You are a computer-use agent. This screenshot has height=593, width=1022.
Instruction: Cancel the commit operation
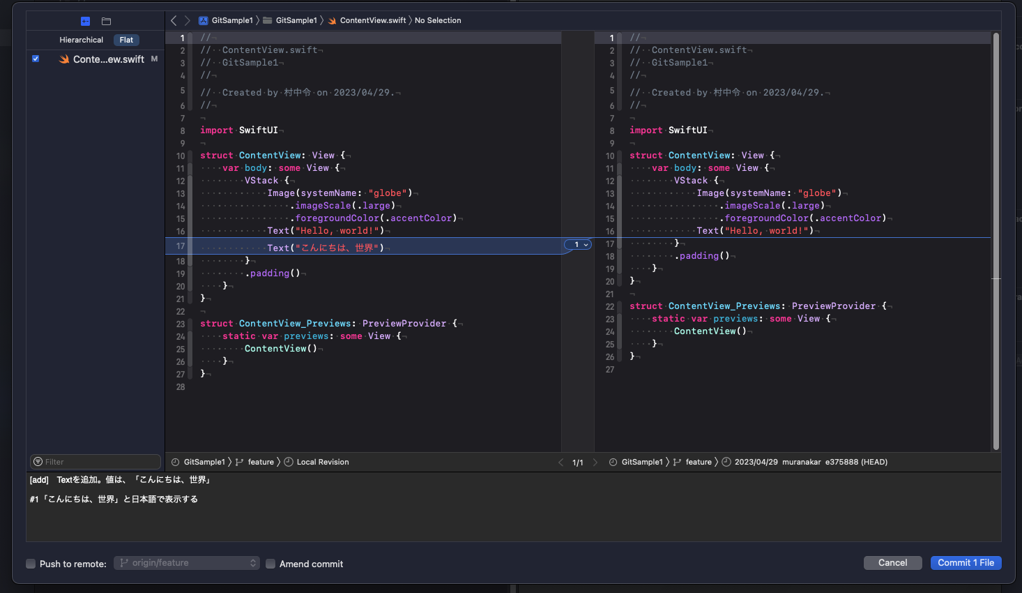click(x=892, y=562)
